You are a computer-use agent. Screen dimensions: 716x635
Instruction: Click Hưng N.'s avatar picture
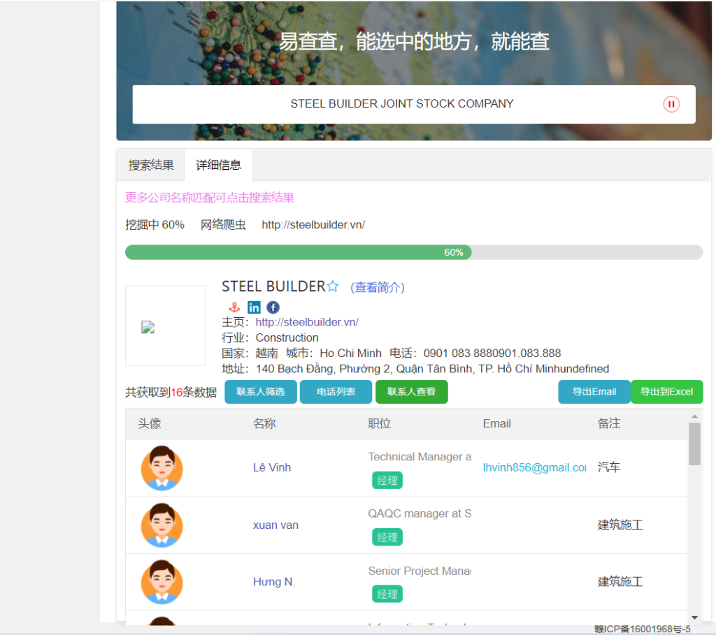(162, 582)
